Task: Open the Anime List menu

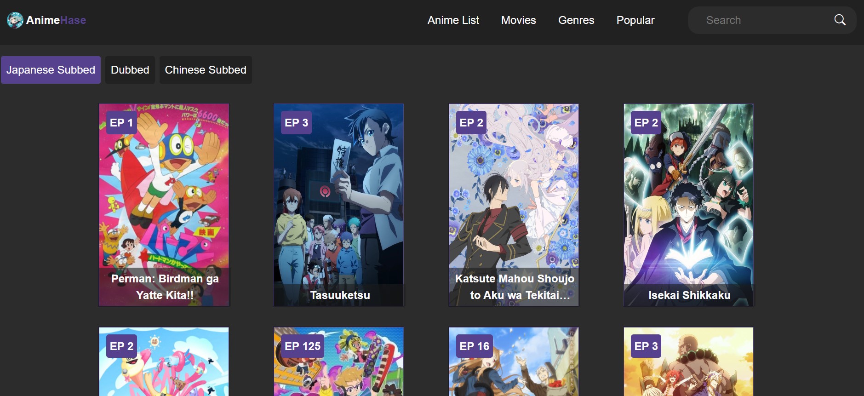Action: 453,20
